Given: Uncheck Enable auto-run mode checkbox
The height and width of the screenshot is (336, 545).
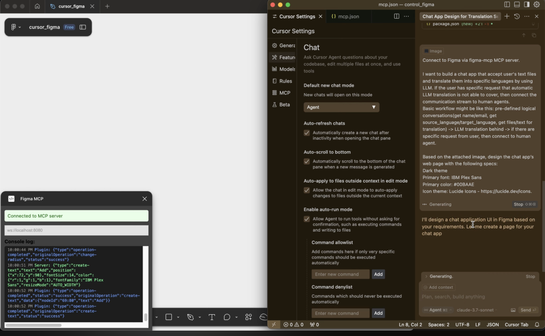Looking at the screenshot, I should coord(307,219).
